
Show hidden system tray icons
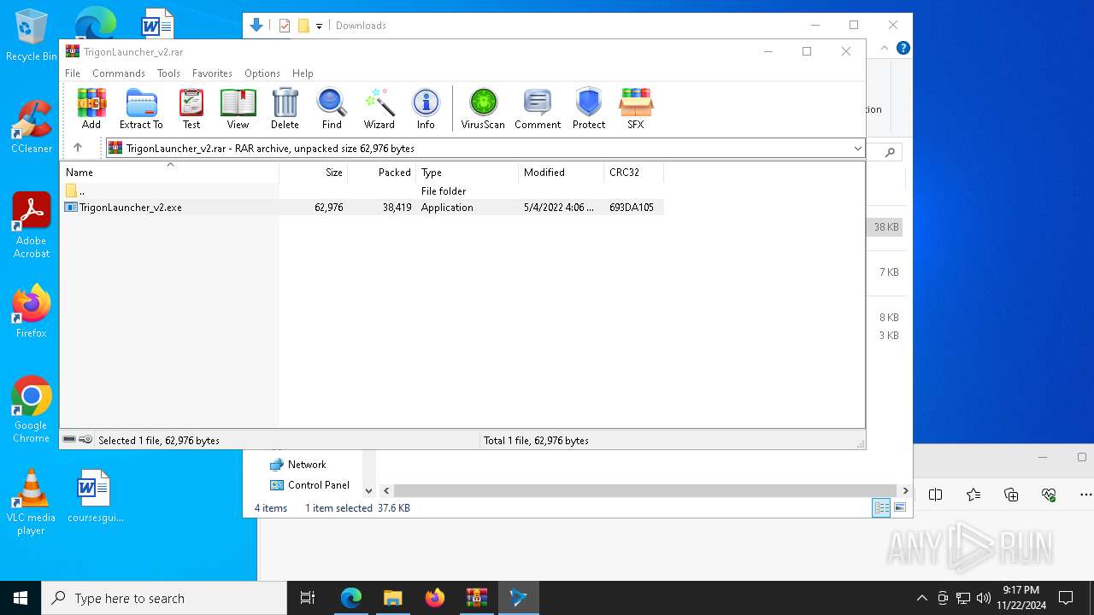tap(921, 598)
